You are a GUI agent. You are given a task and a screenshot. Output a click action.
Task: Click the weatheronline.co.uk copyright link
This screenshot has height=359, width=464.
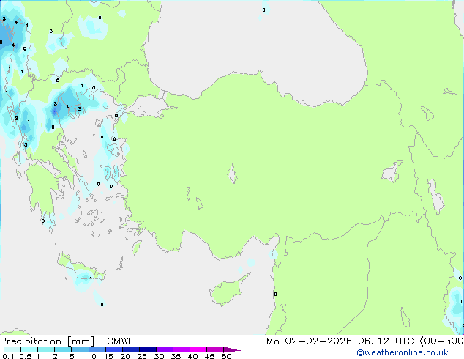point(403,352)
